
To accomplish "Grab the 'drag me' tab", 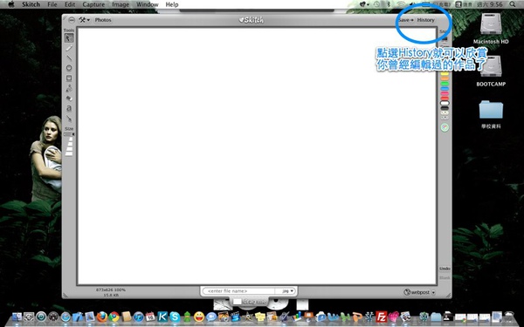I will 250,302.
